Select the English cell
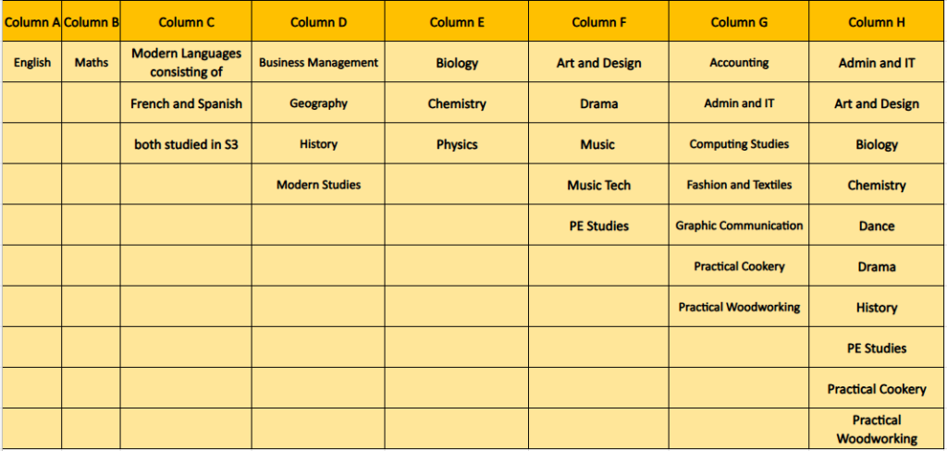 click(x=31, y=62)
